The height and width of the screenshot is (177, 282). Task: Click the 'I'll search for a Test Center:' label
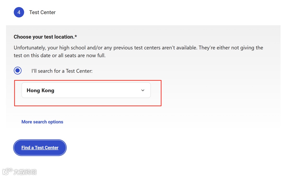click(62, 71)
